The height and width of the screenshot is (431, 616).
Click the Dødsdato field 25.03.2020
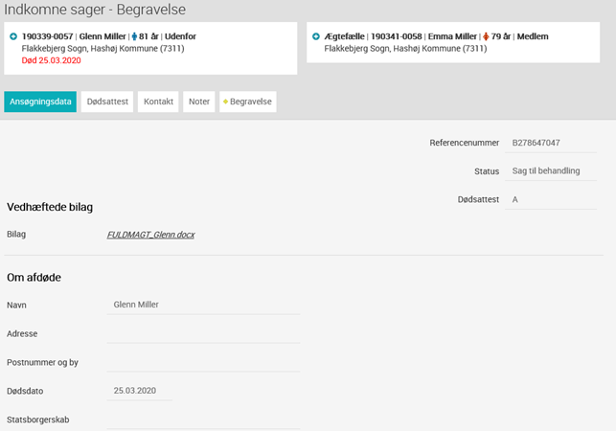coord(140,391)
